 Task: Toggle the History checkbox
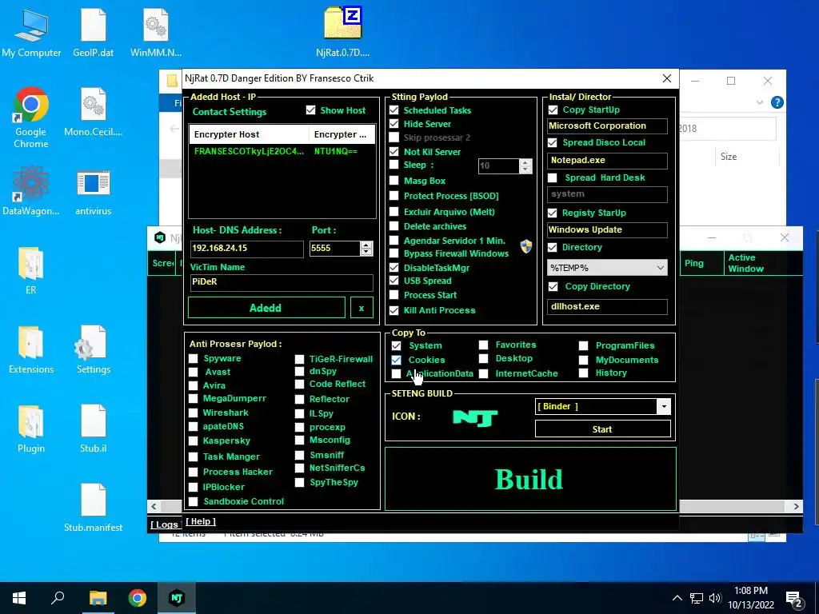click(583, 373)
